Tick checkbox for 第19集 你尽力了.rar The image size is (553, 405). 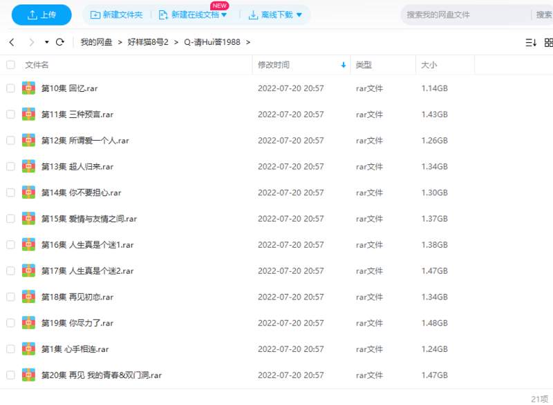[x=10, y=323]
